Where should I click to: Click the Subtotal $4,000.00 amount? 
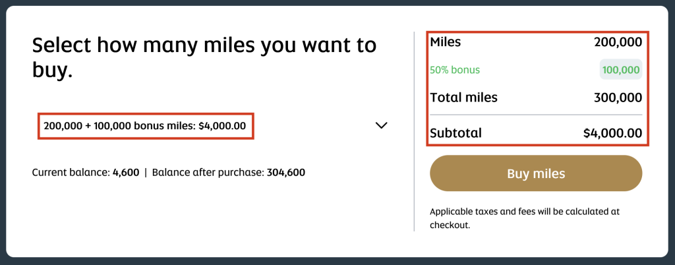pos(612,133)
